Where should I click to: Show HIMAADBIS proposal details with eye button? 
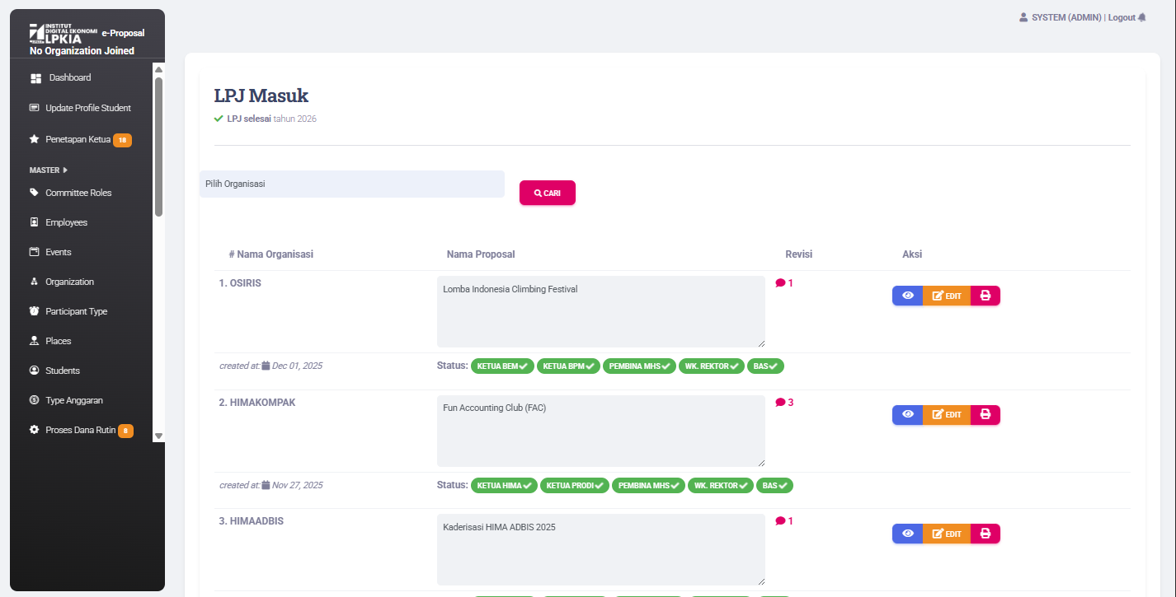point(907,534)
